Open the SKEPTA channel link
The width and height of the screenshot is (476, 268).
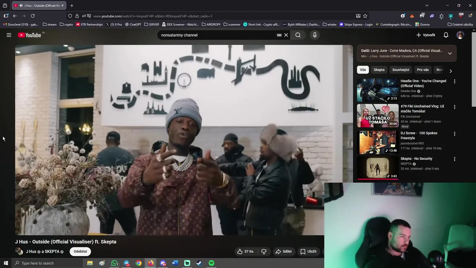coord(52,252)
